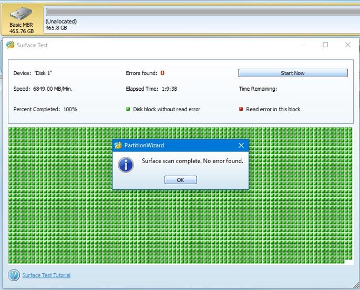The image size is (360, 290).
Task: Click 'Surface scan complete. No error found.' message
Action: point(192,161)
